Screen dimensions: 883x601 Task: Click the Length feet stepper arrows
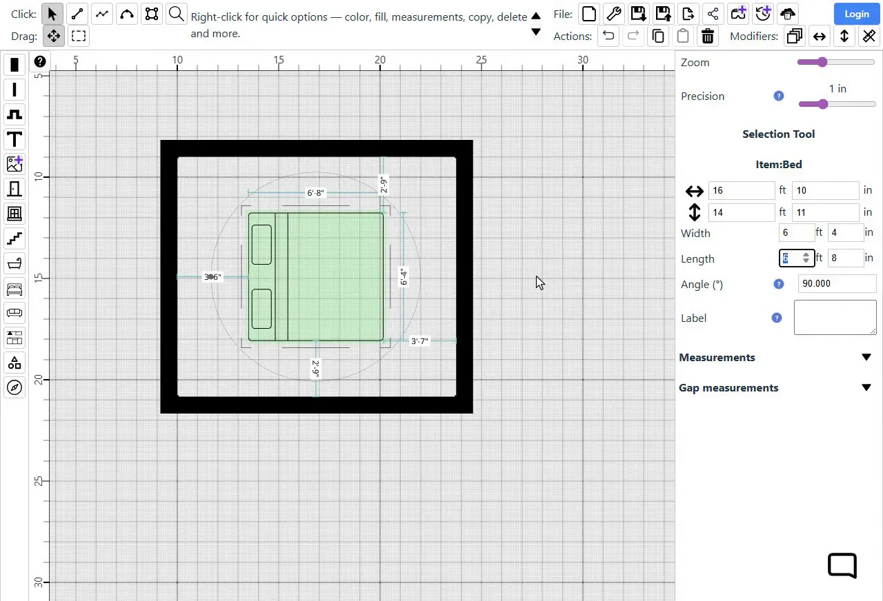[806, 258]
